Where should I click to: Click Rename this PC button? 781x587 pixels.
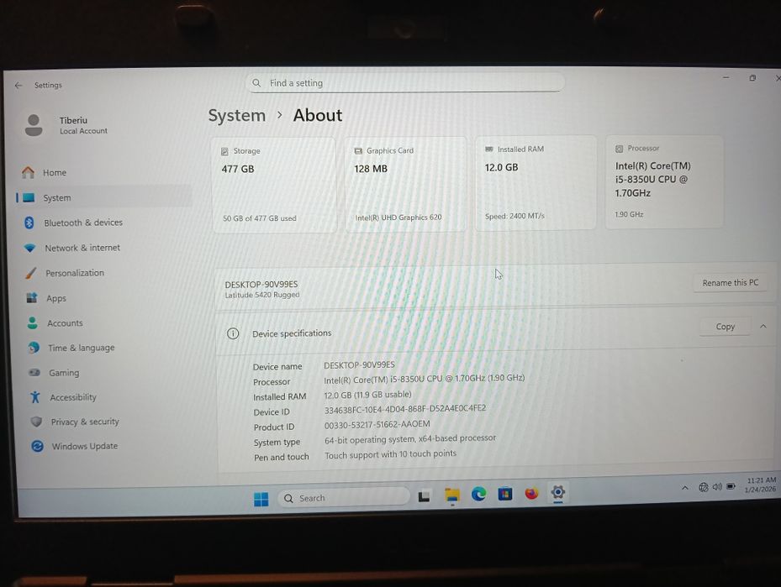coord(731,282)
